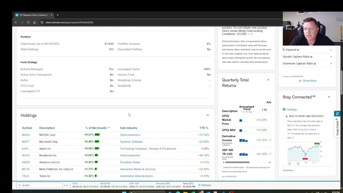Viewport: 343px width, 193px height.
Task: Collapse the New 52-Week High alert
Action: coord(286,116)
